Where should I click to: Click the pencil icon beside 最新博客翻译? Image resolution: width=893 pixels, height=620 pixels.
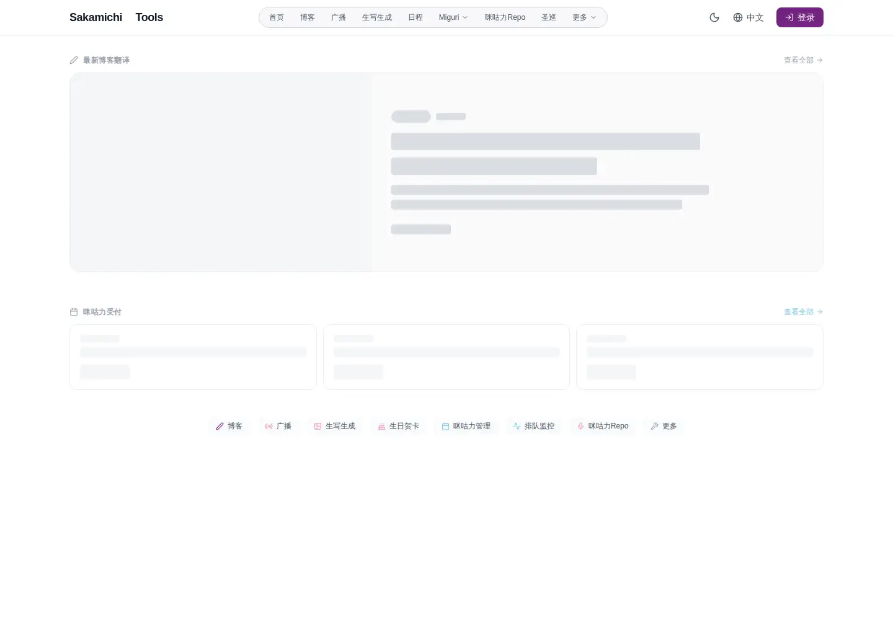point(74,60)
